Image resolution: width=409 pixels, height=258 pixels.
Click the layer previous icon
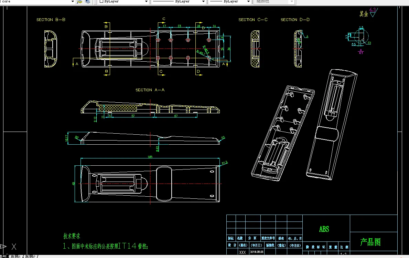point(87,2)
